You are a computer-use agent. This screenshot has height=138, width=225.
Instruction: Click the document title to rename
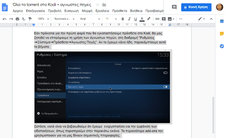52,5
